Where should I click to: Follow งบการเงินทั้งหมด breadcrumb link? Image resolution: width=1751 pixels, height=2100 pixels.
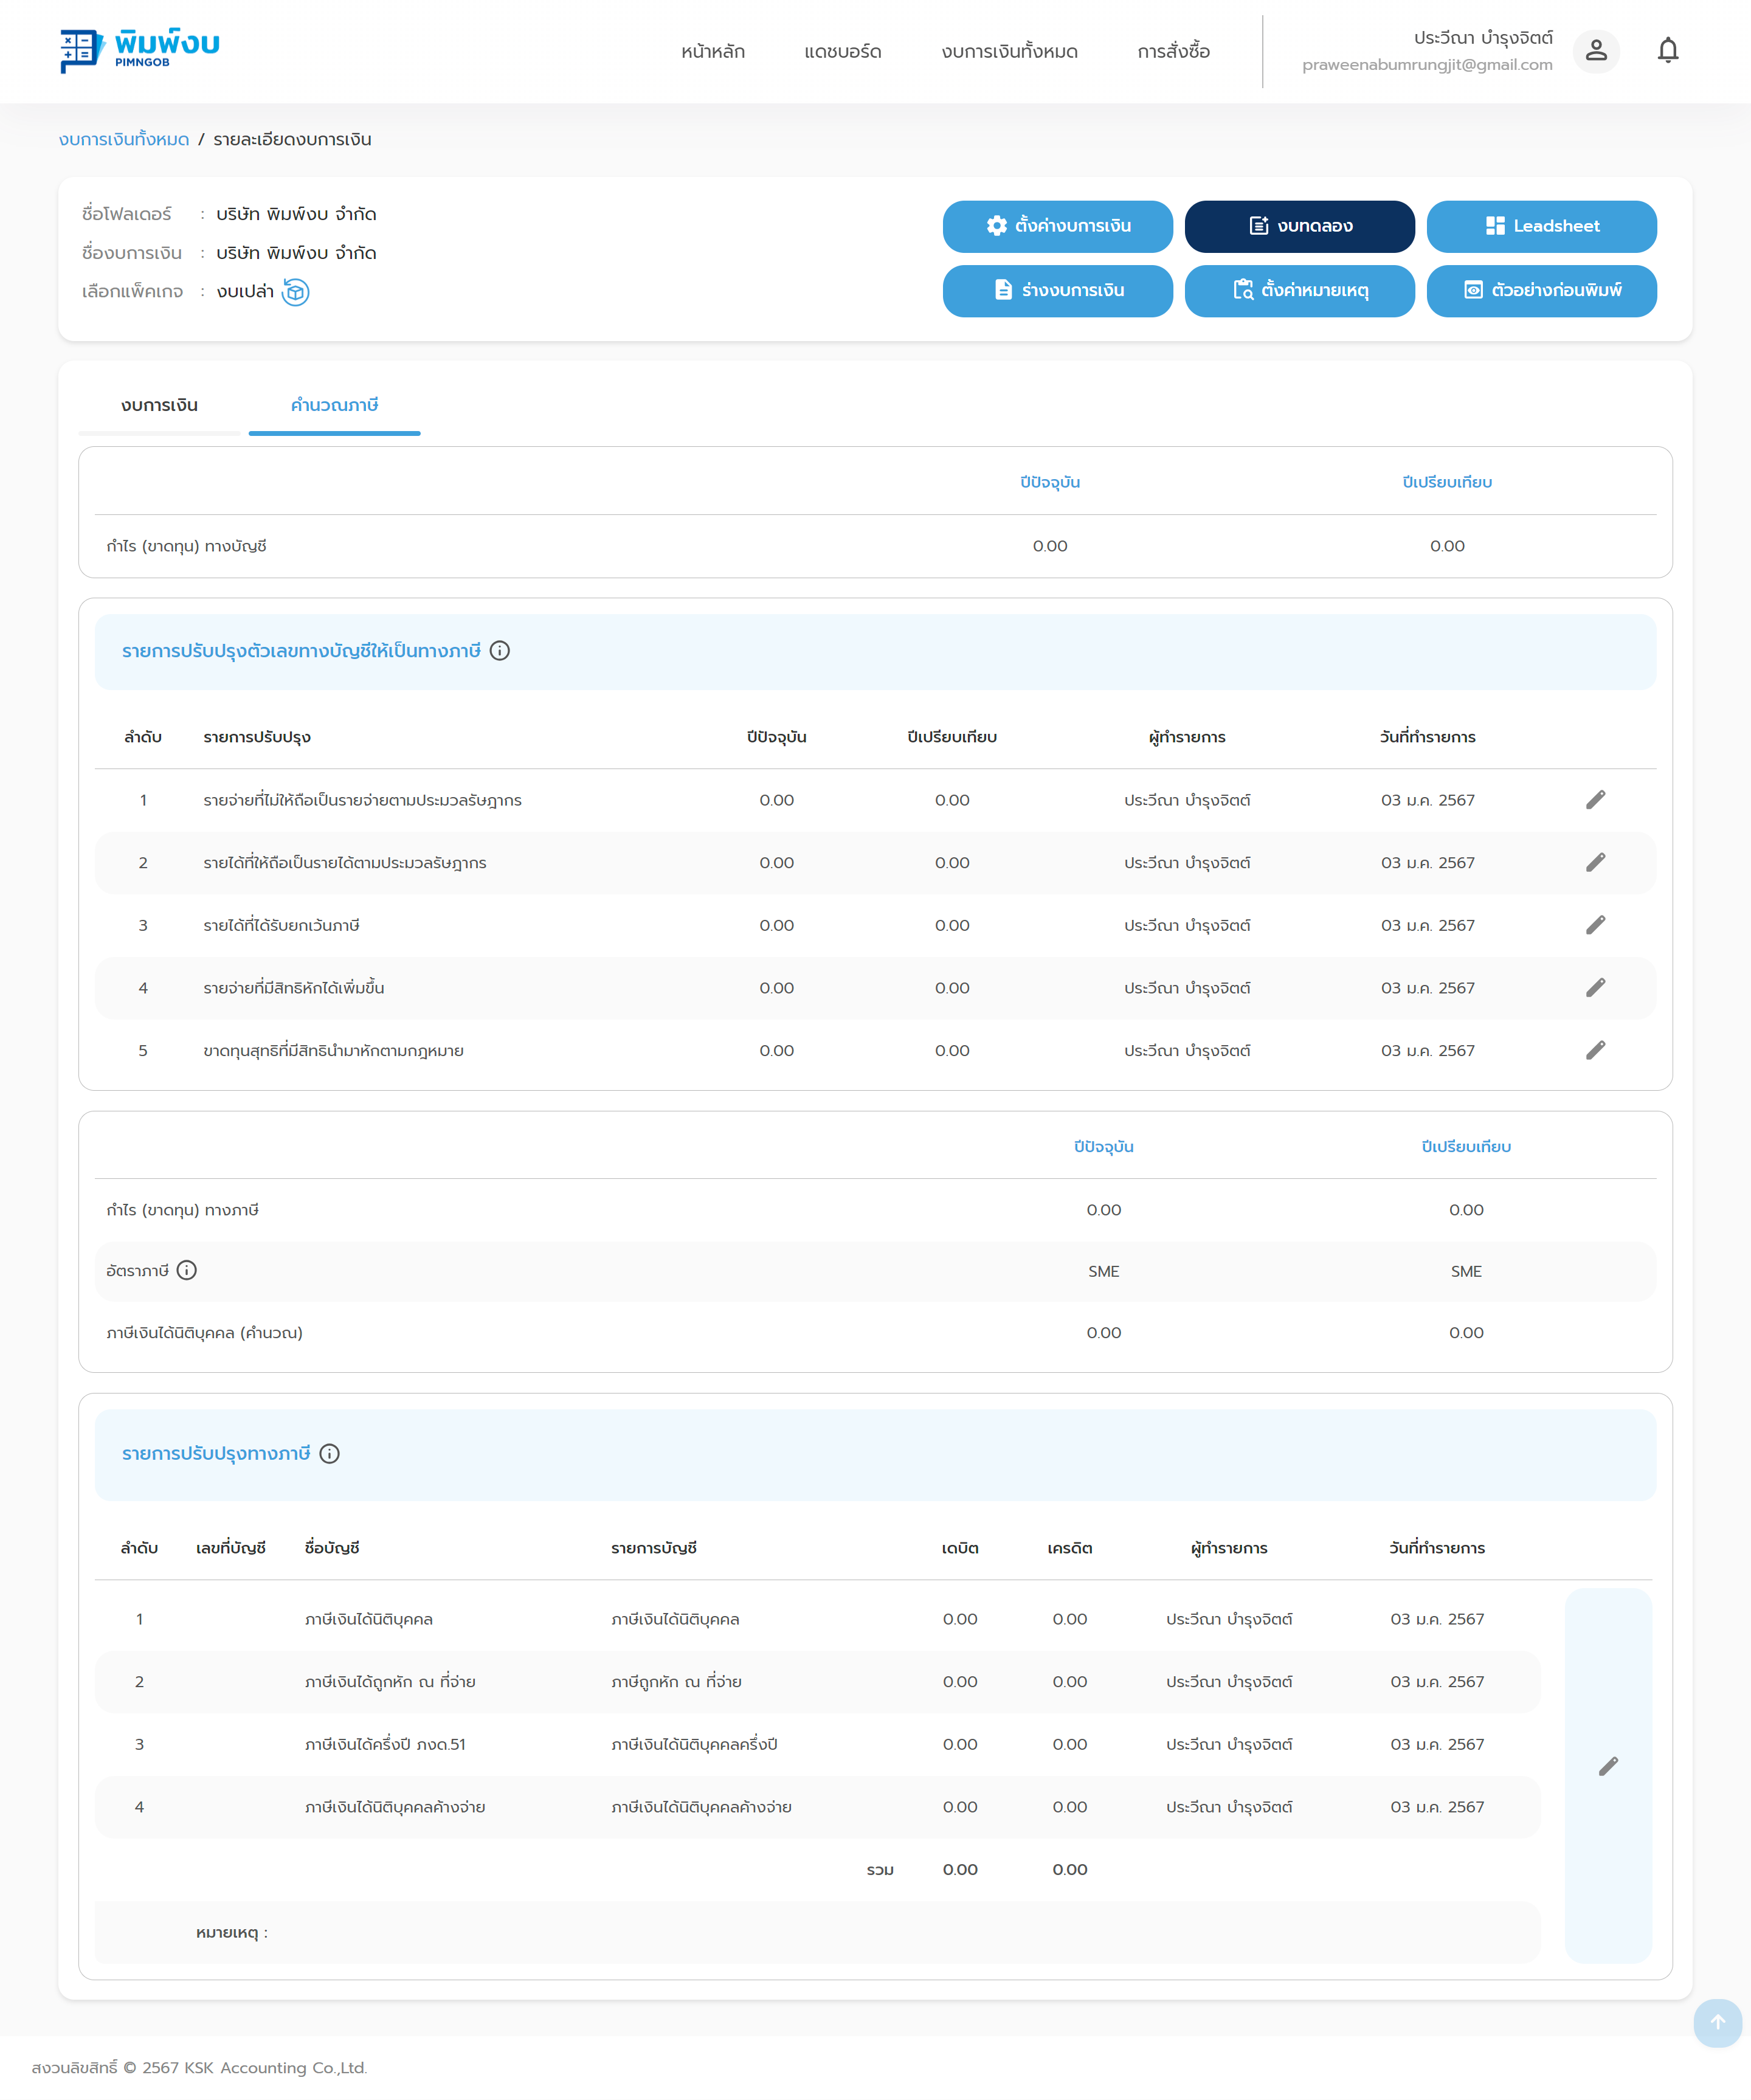click(x=124, y=139)
